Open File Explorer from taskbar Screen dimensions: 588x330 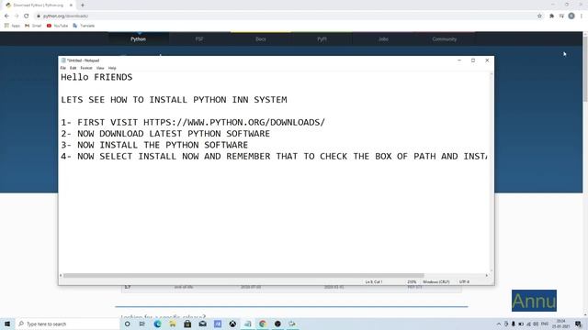click(x=173, y=324)
